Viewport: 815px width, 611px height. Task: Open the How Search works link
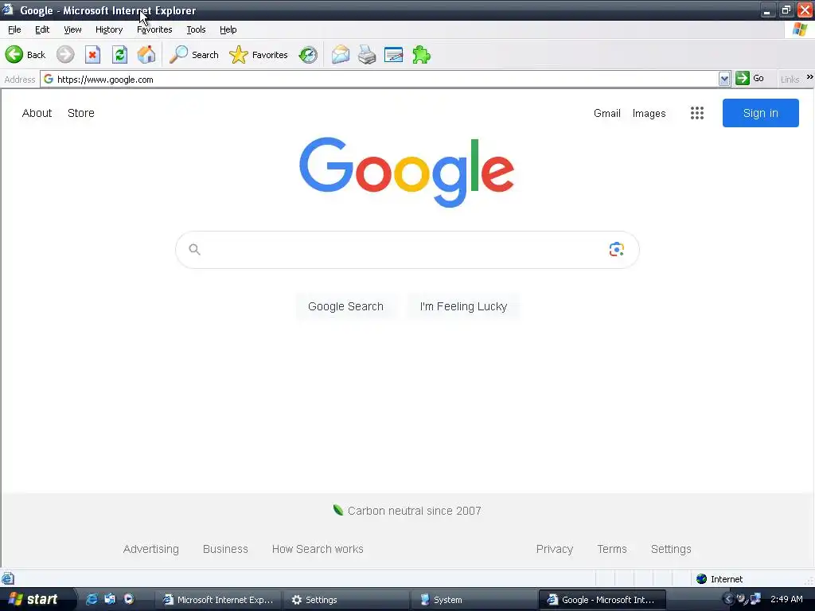318,549
